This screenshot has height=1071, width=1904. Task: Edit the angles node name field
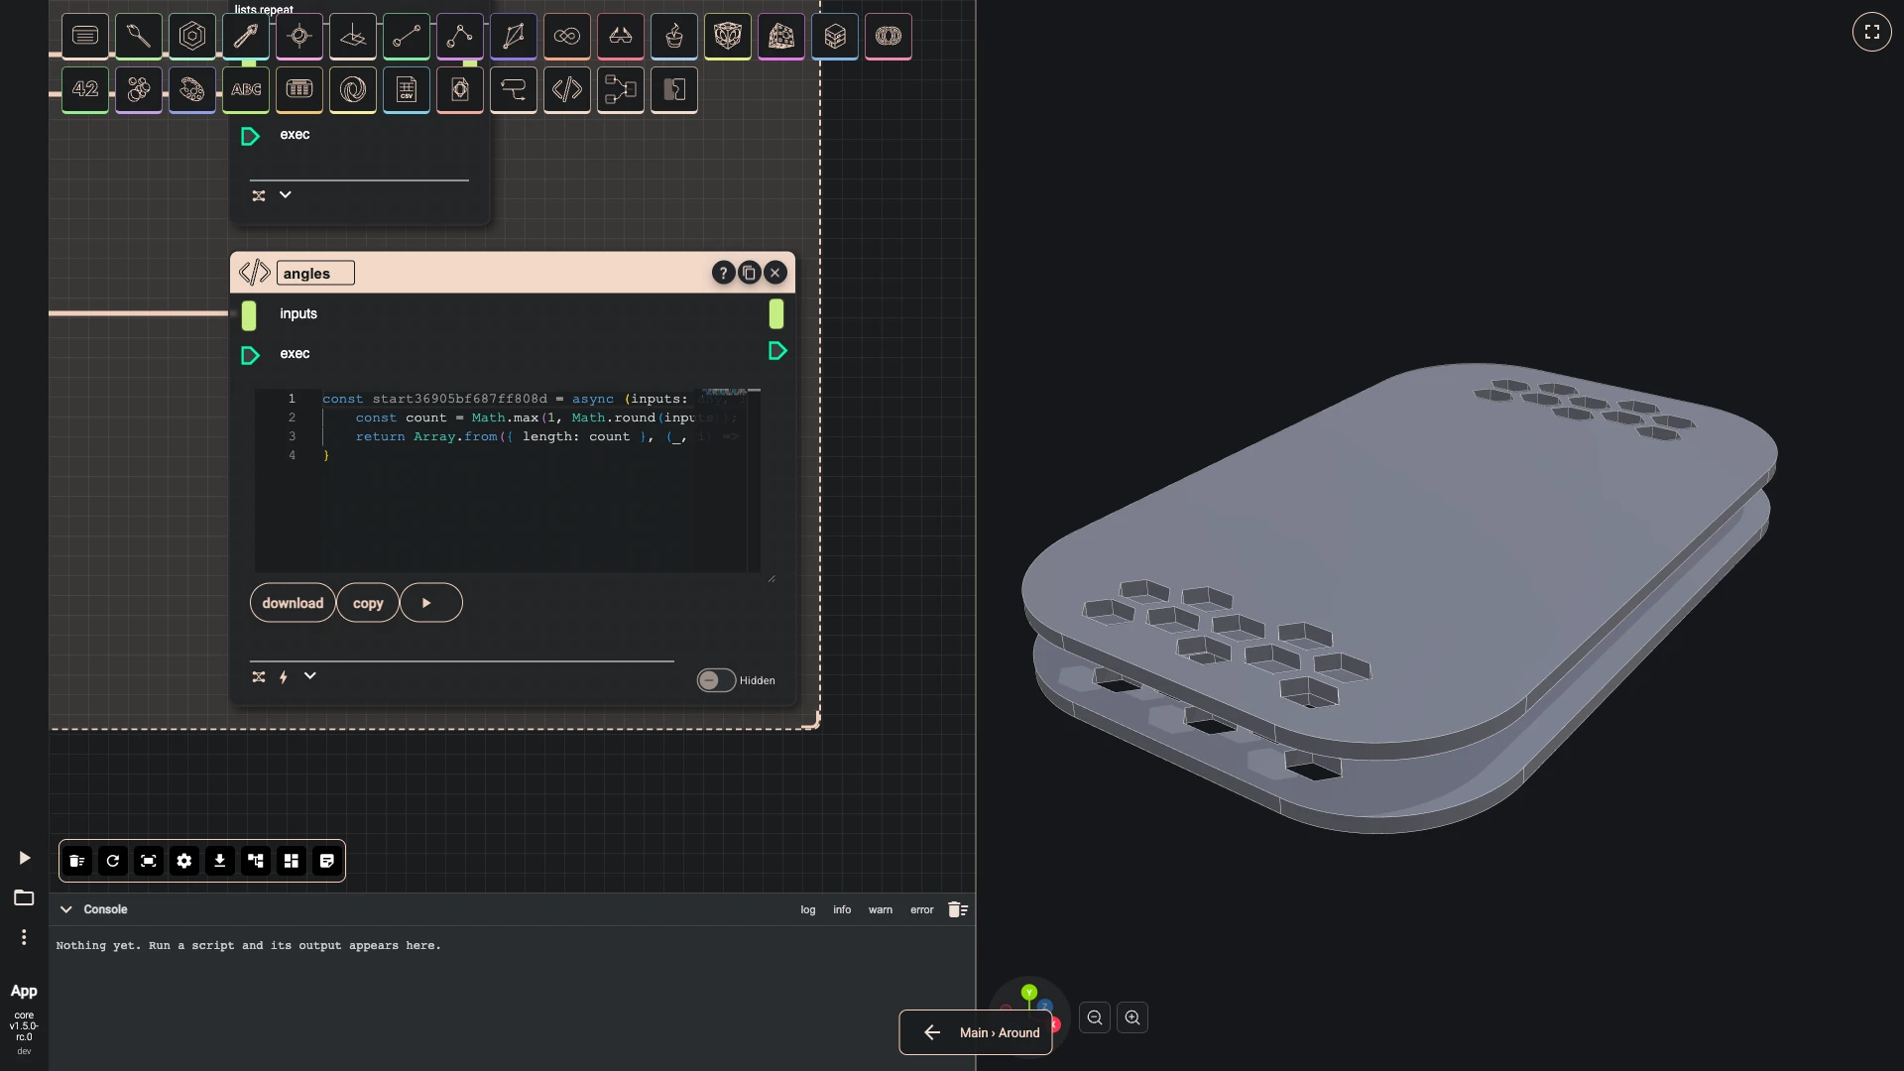pyautogui.click(x=315, y=273)
